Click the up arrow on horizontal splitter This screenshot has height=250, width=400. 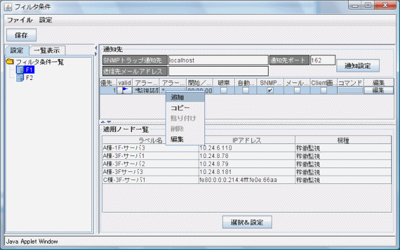[x=103, y=122]
